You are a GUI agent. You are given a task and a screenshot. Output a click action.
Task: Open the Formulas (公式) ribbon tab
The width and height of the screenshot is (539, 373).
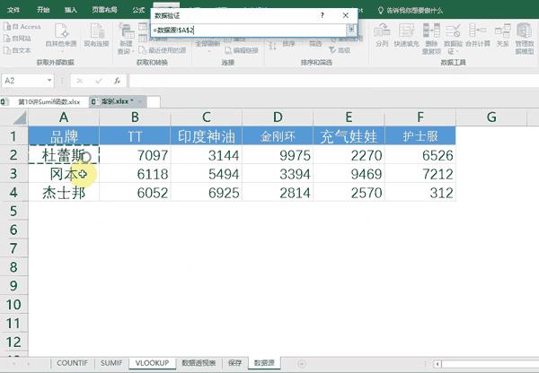pos(138,10)
